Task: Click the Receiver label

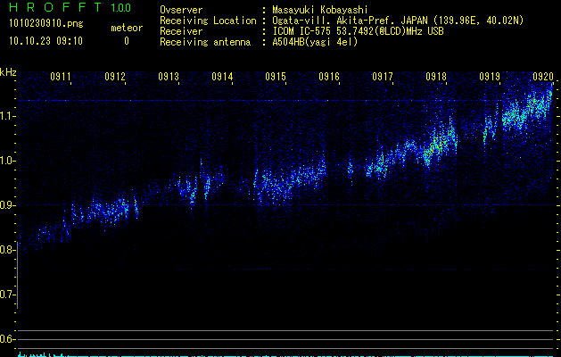Action: pyautogui.click(x=181, y=31)
